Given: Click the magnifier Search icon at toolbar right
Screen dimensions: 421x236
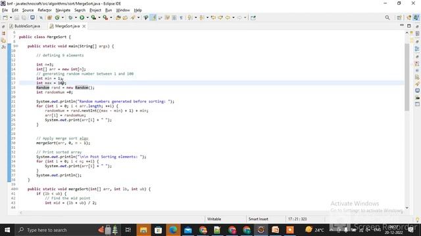Looking at the screenshot, I should point(387,18).
